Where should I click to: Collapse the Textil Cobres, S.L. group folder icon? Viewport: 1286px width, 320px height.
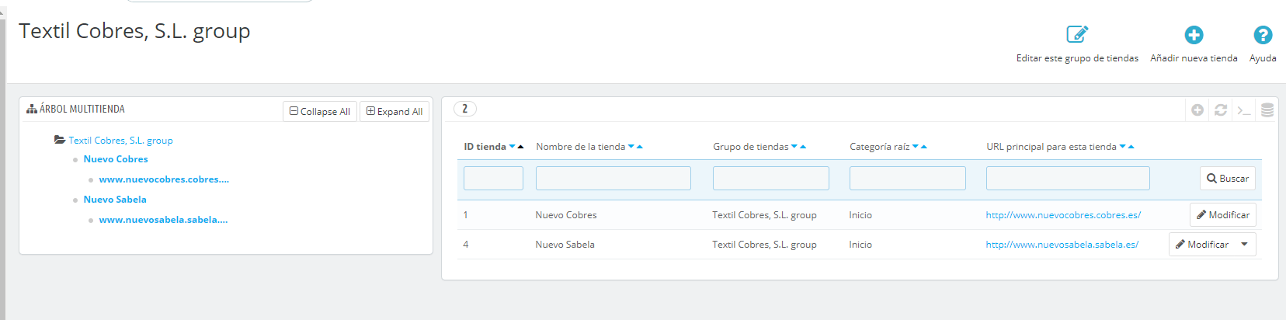60,140
